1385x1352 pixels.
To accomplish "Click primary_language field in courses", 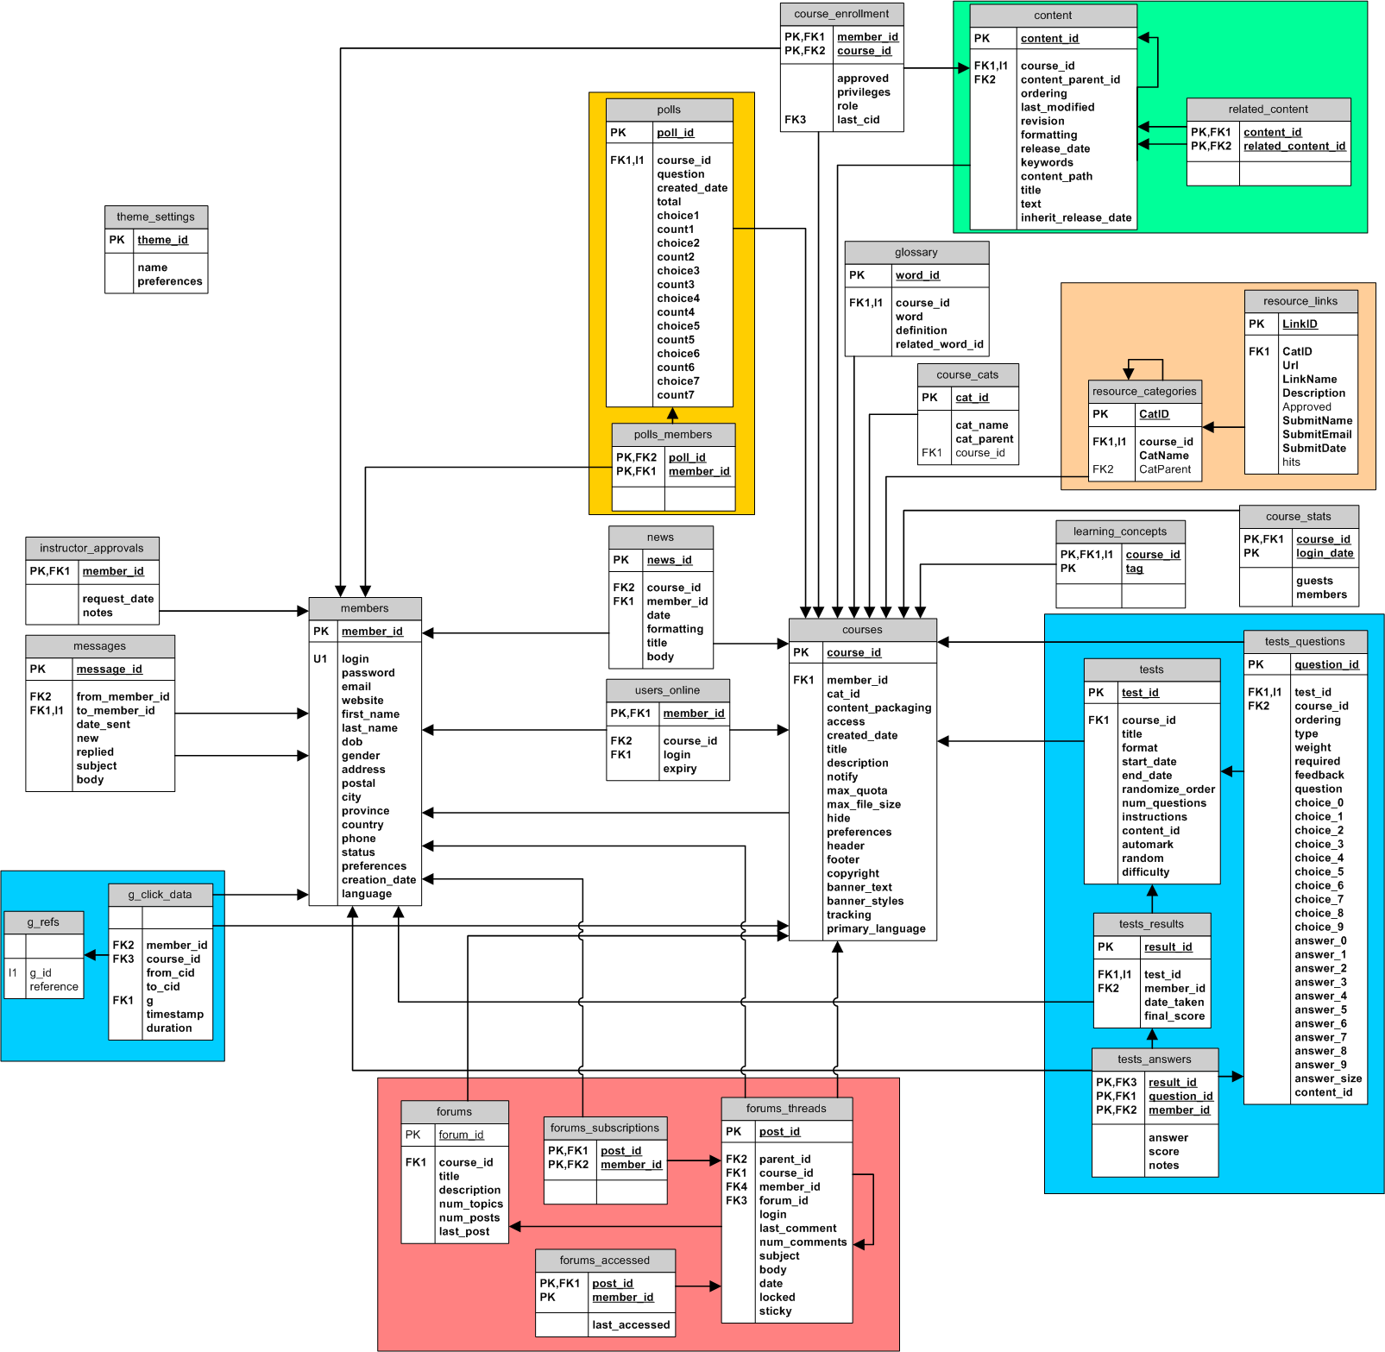I will (876, 928).
